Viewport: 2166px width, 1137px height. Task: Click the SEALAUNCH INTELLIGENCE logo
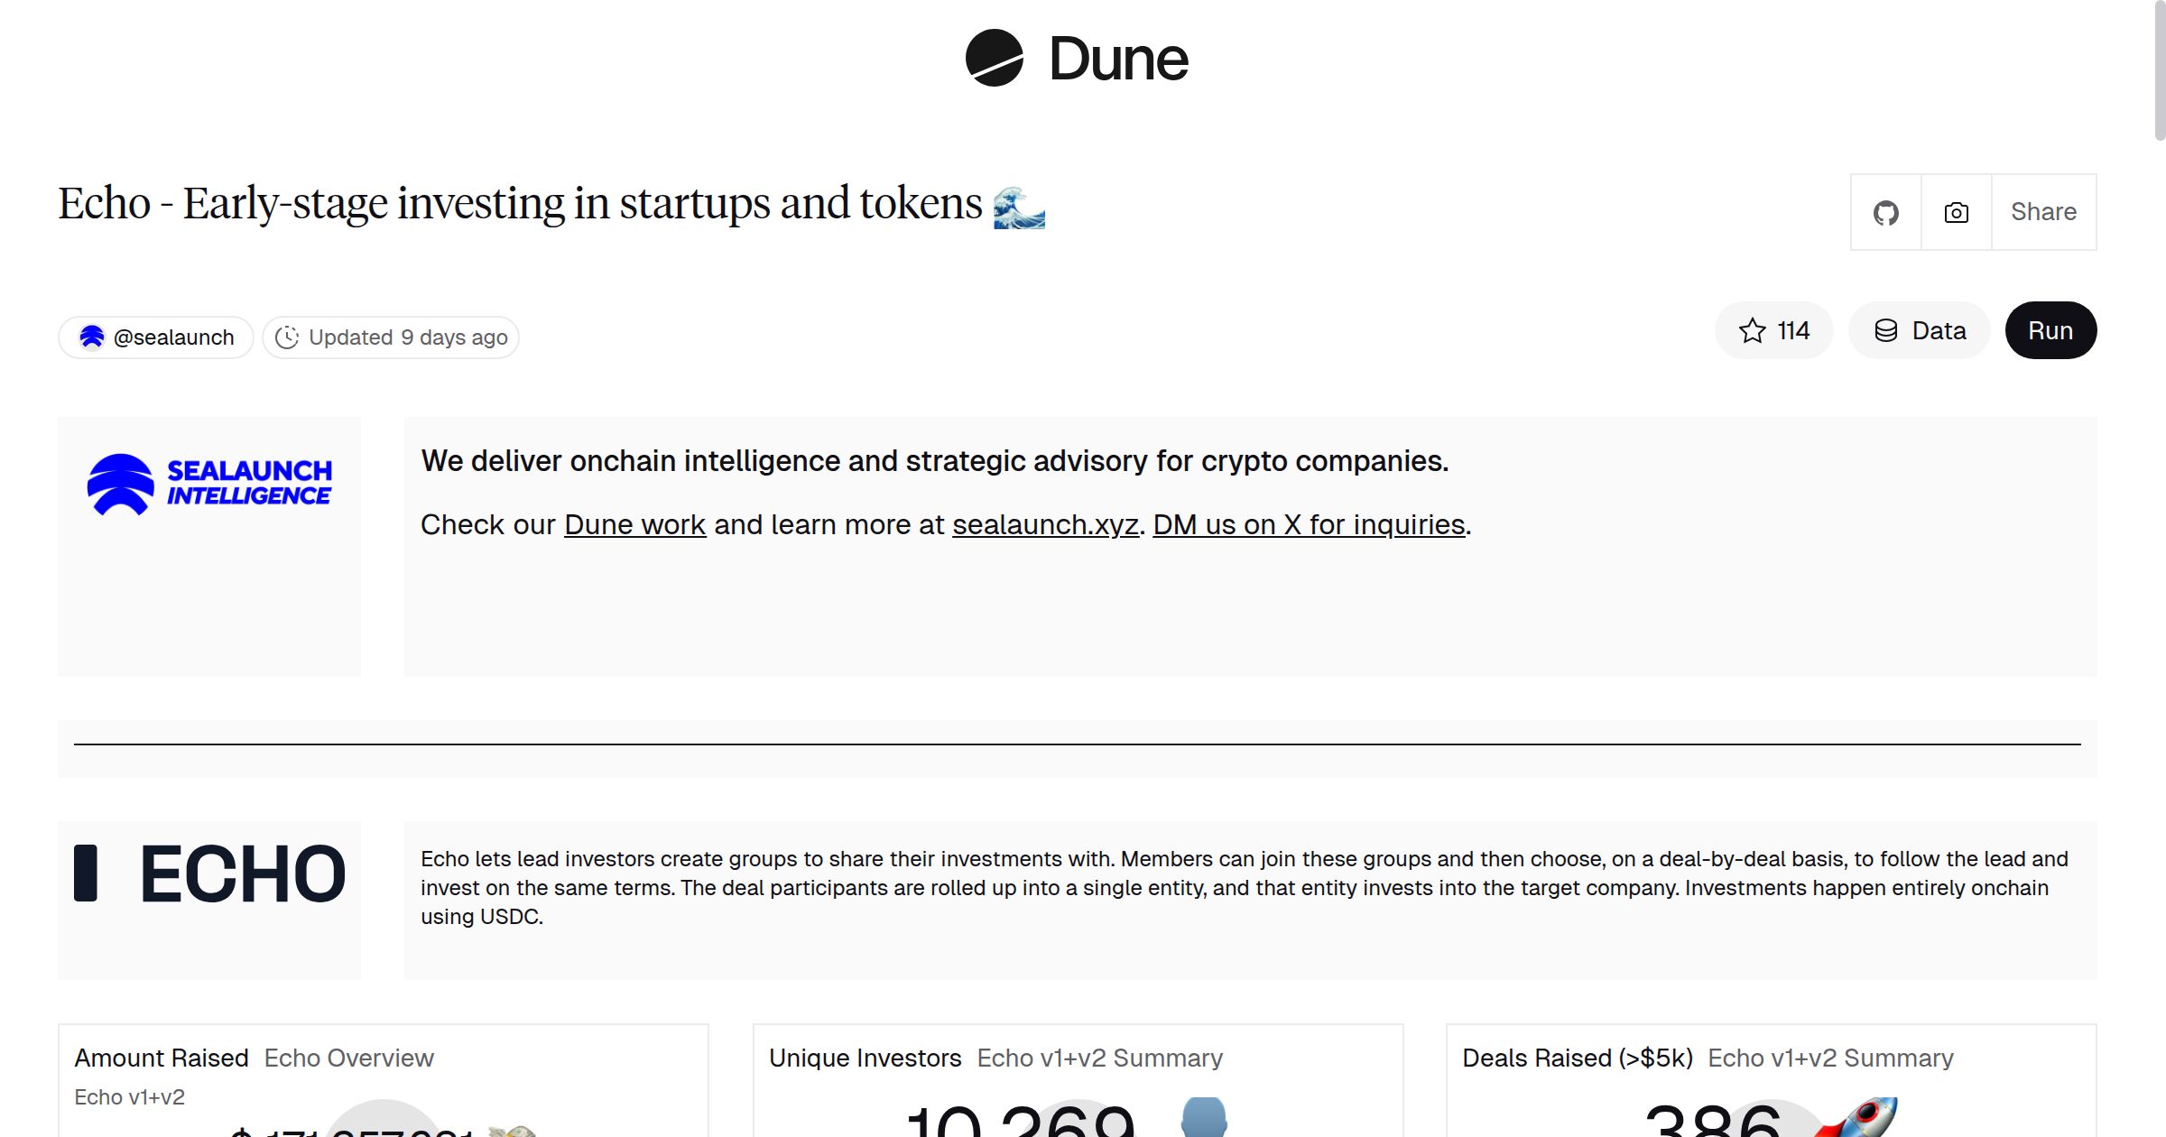(x=208, y=481)
